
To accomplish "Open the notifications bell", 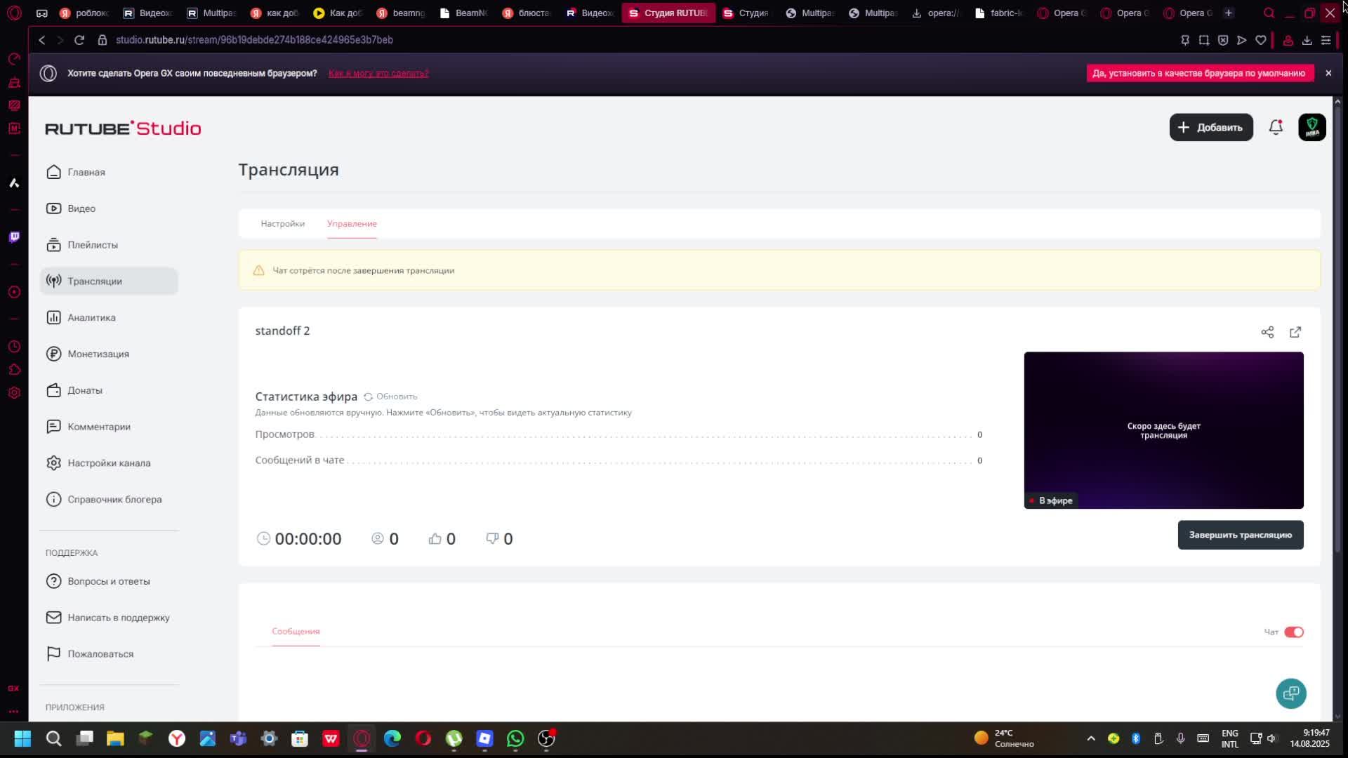I will 1276,127.
